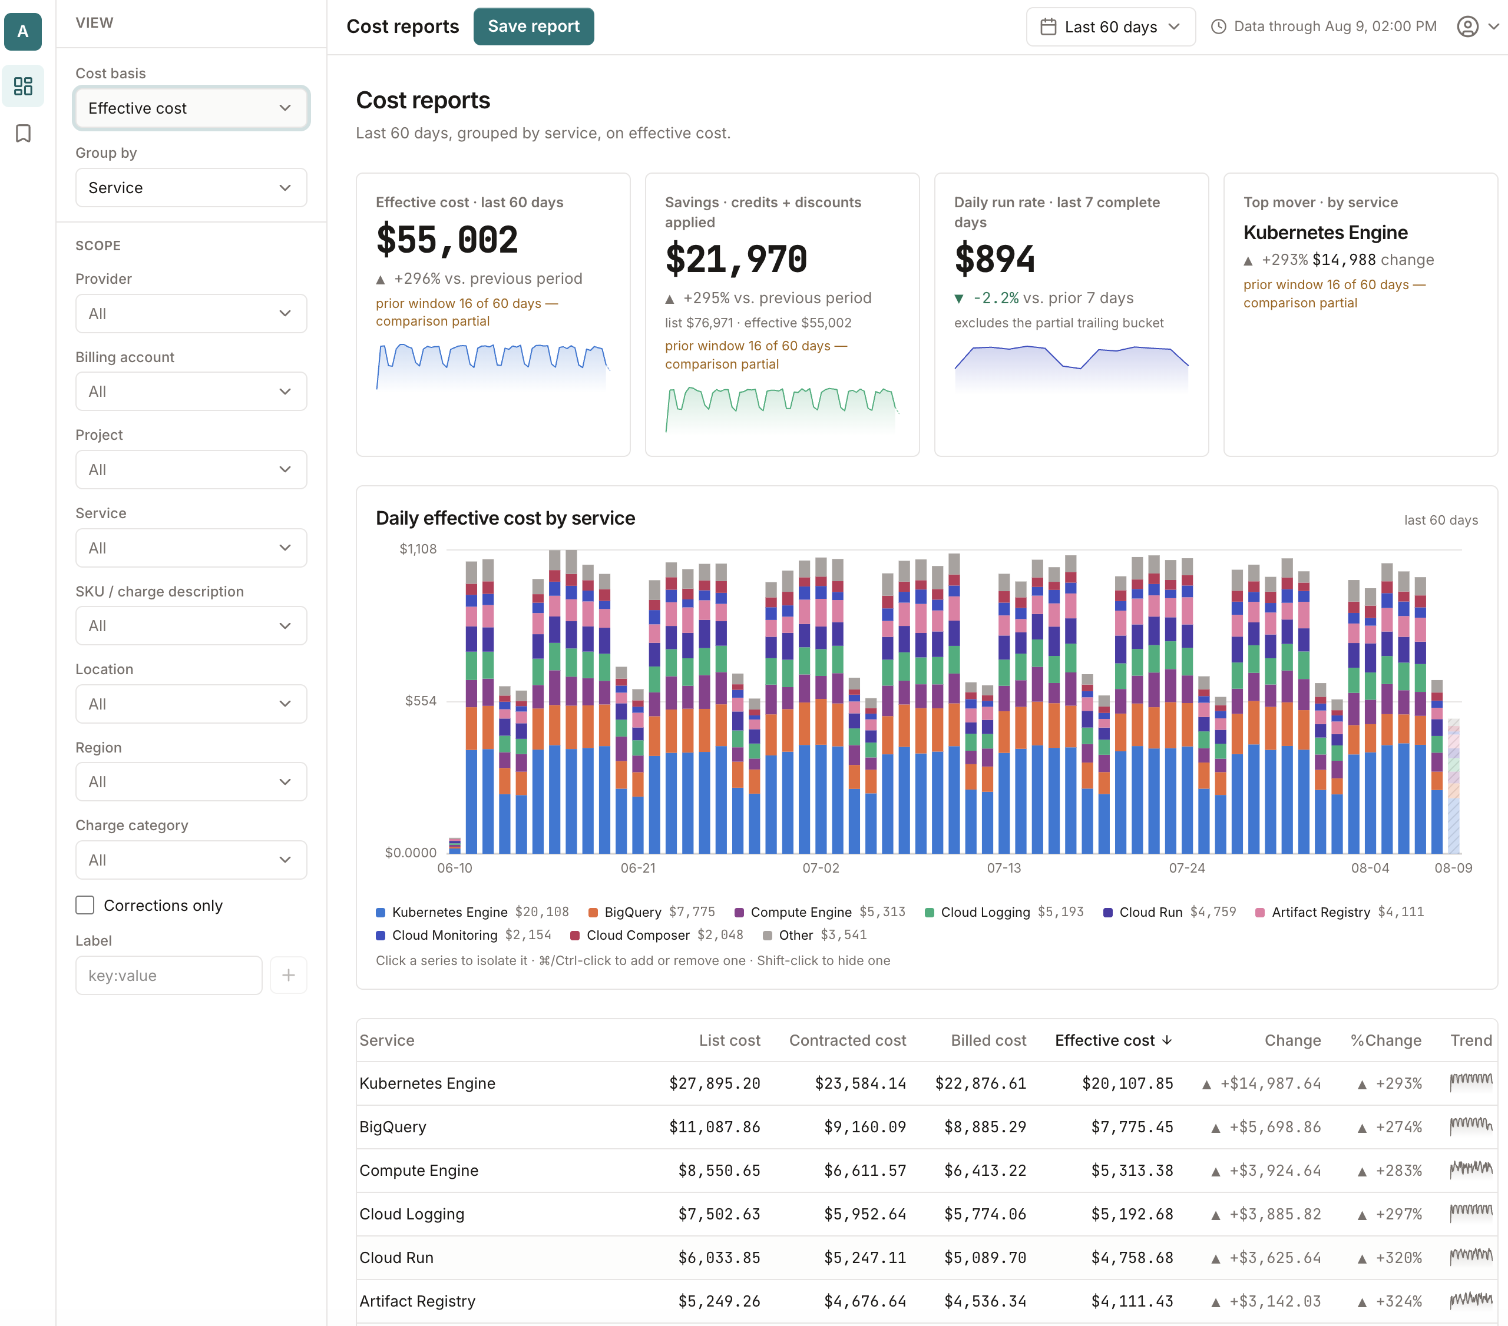Open Compute Engine trend sparkline

pos(1470,1169)
